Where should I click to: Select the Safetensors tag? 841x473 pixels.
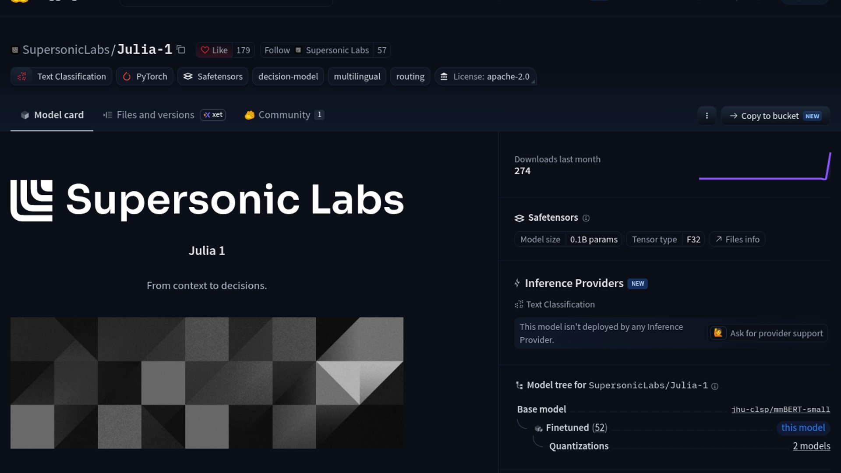tap(213, 76)
